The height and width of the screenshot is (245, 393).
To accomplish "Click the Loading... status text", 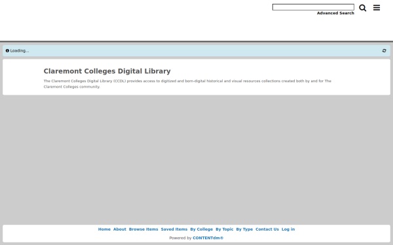I will point(20,51).
